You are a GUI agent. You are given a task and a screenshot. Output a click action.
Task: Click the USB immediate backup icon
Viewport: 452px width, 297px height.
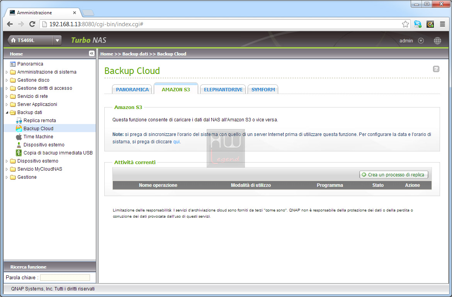click(x=19, y=153)
